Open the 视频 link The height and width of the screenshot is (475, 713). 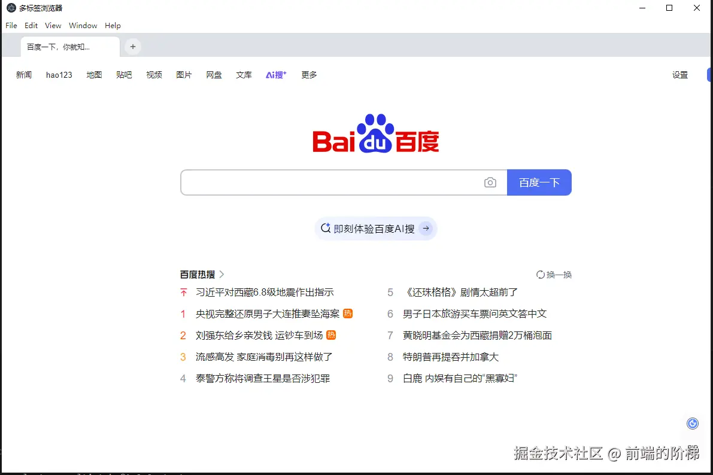click(154, 75)
